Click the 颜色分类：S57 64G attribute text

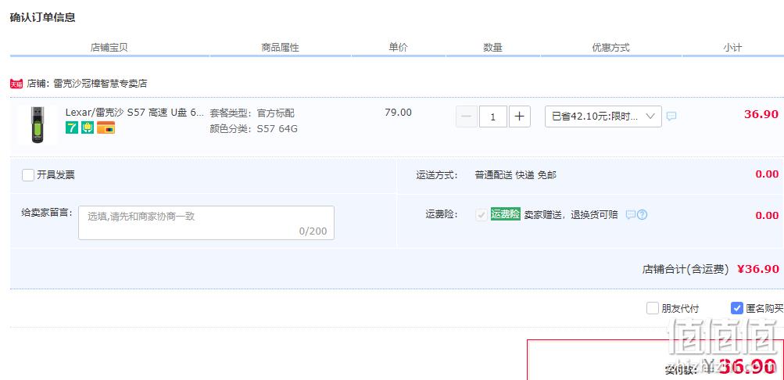[253, 129]
